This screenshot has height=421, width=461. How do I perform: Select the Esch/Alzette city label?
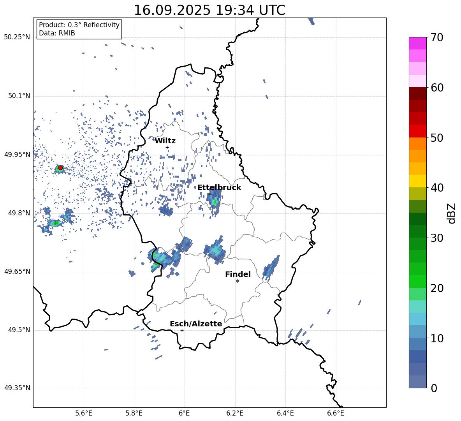(196, 324)
